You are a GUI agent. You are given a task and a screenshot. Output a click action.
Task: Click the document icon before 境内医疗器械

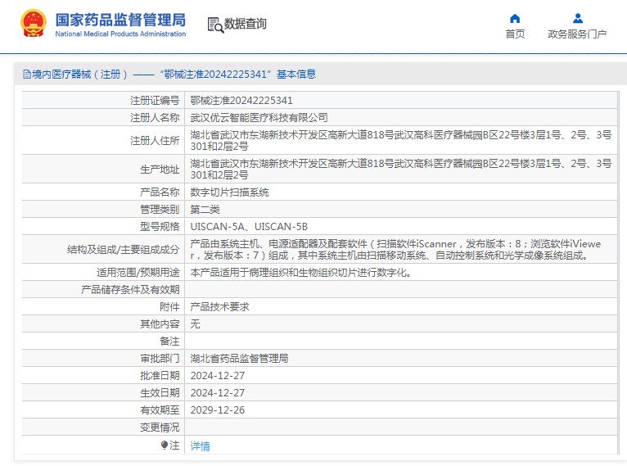[x=27, y=74]
